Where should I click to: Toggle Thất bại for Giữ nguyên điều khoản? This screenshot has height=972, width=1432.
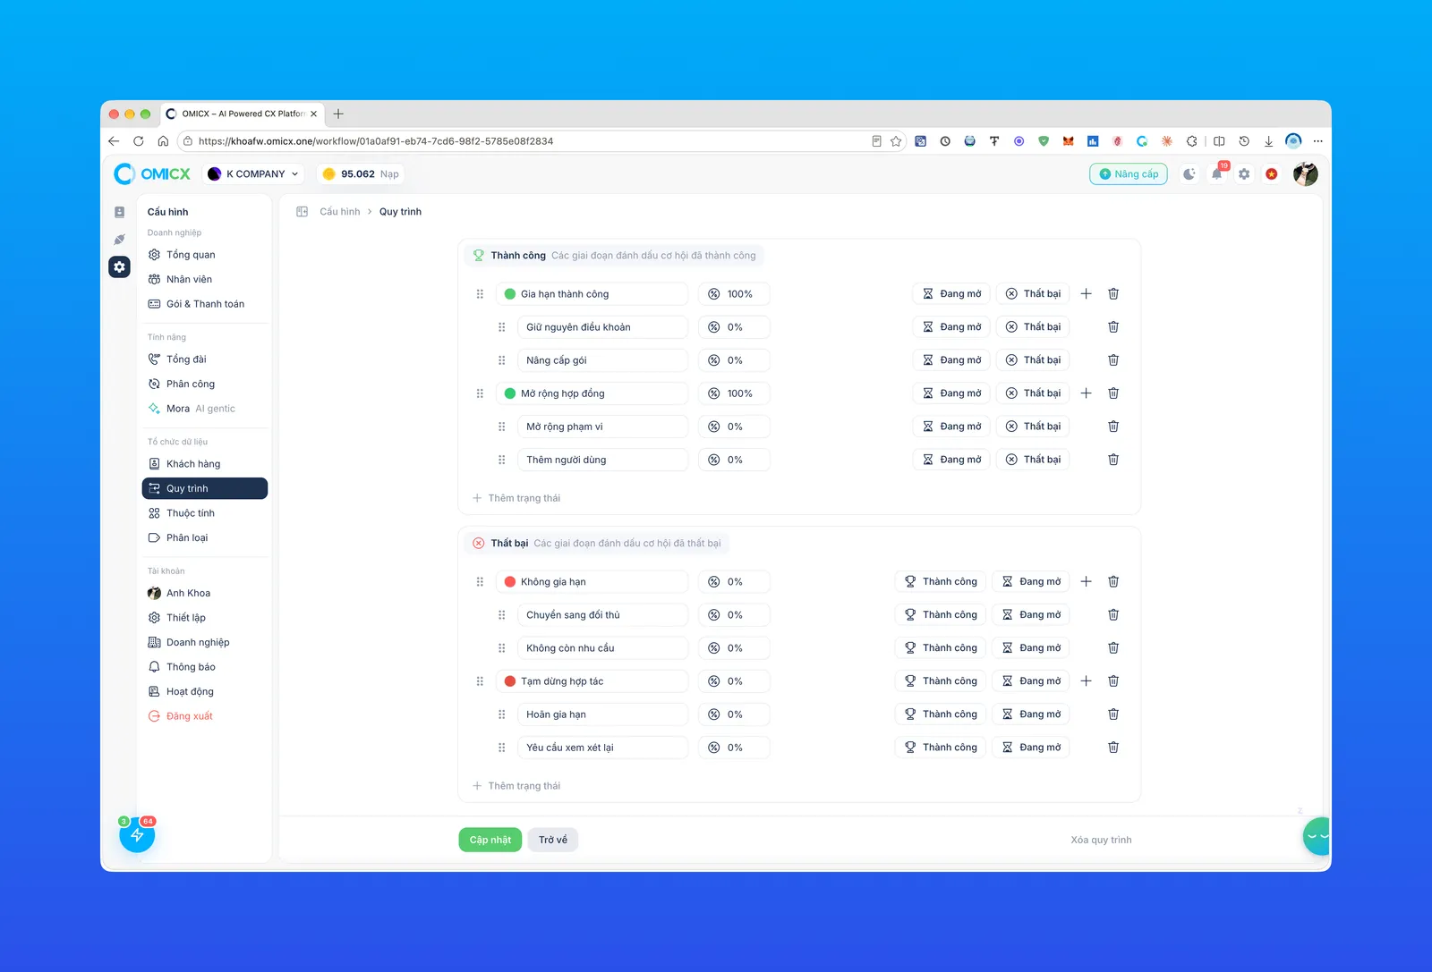[1033, 327]
